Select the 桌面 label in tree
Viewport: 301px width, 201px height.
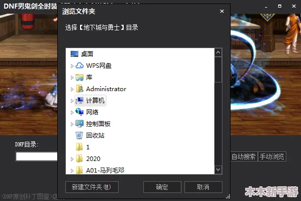tap(87, 54)
